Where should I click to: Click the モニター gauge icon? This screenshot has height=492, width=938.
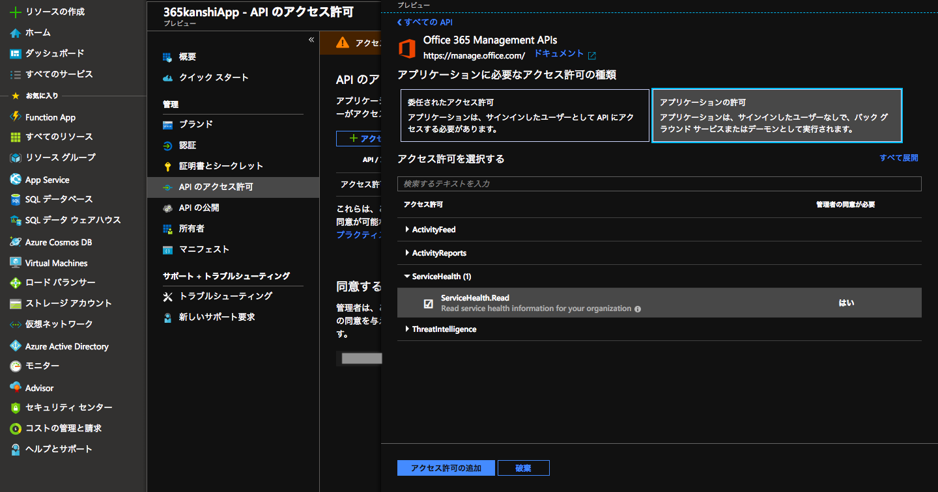(16, 366)
